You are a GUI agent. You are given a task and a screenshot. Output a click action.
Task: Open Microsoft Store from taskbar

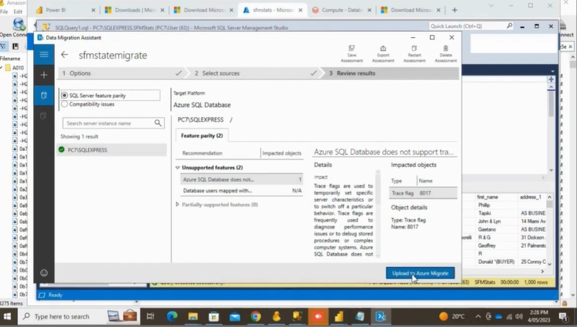point(214,316)
